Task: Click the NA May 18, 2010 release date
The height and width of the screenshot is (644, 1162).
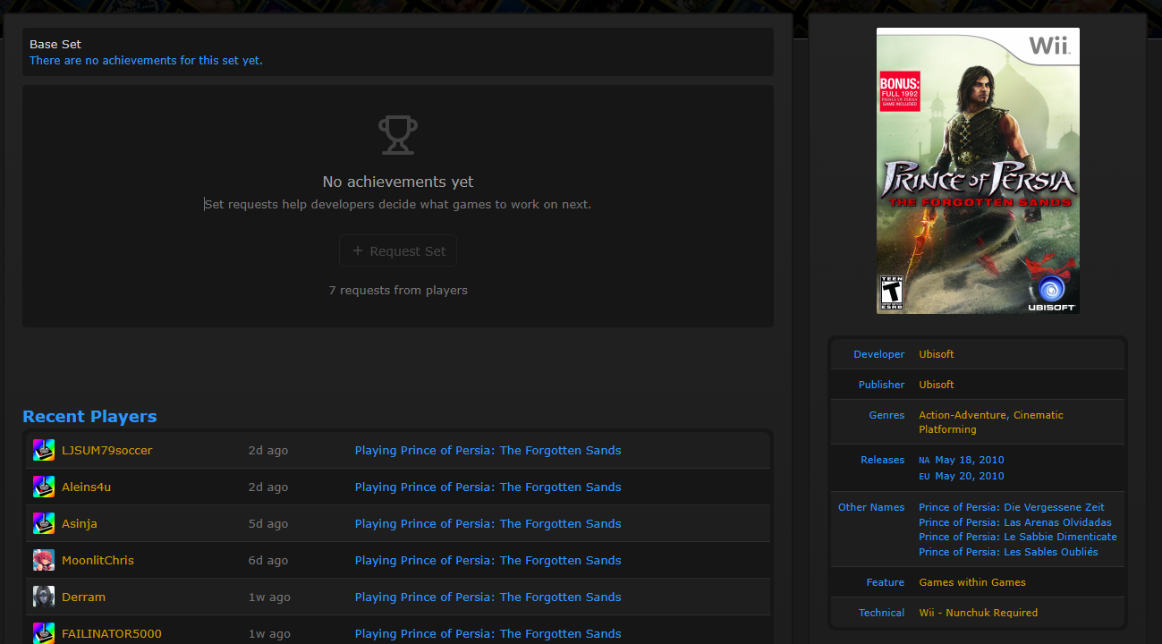Action: click(x=962, y=460)
